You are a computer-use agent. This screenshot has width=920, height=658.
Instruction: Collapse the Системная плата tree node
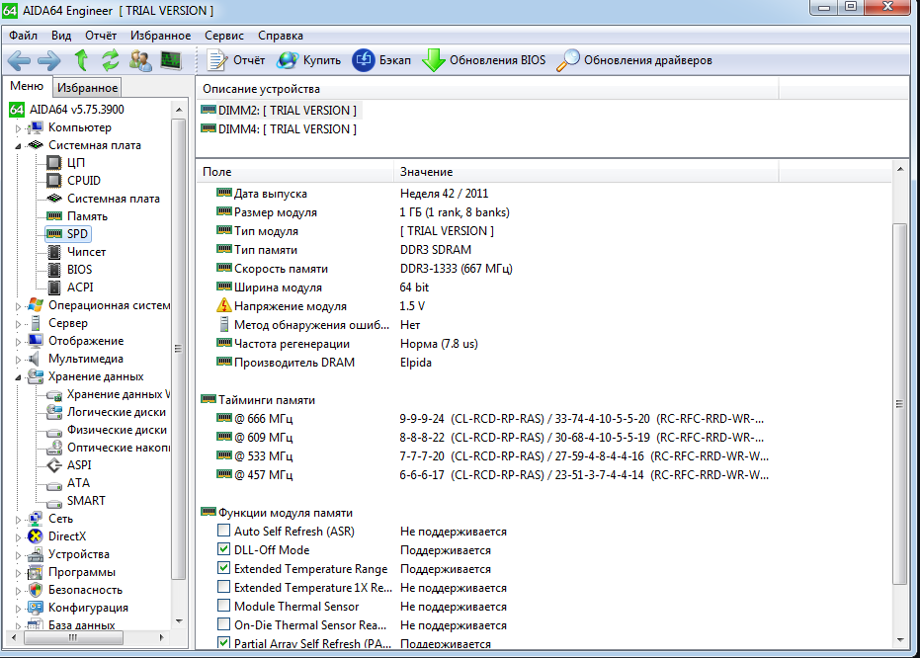[18, 145]
